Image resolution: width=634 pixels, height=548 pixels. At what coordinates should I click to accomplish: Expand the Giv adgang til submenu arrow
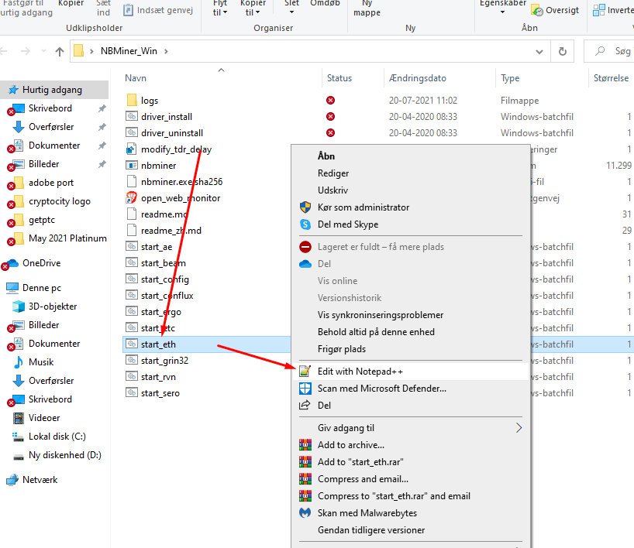click(519, 428)
